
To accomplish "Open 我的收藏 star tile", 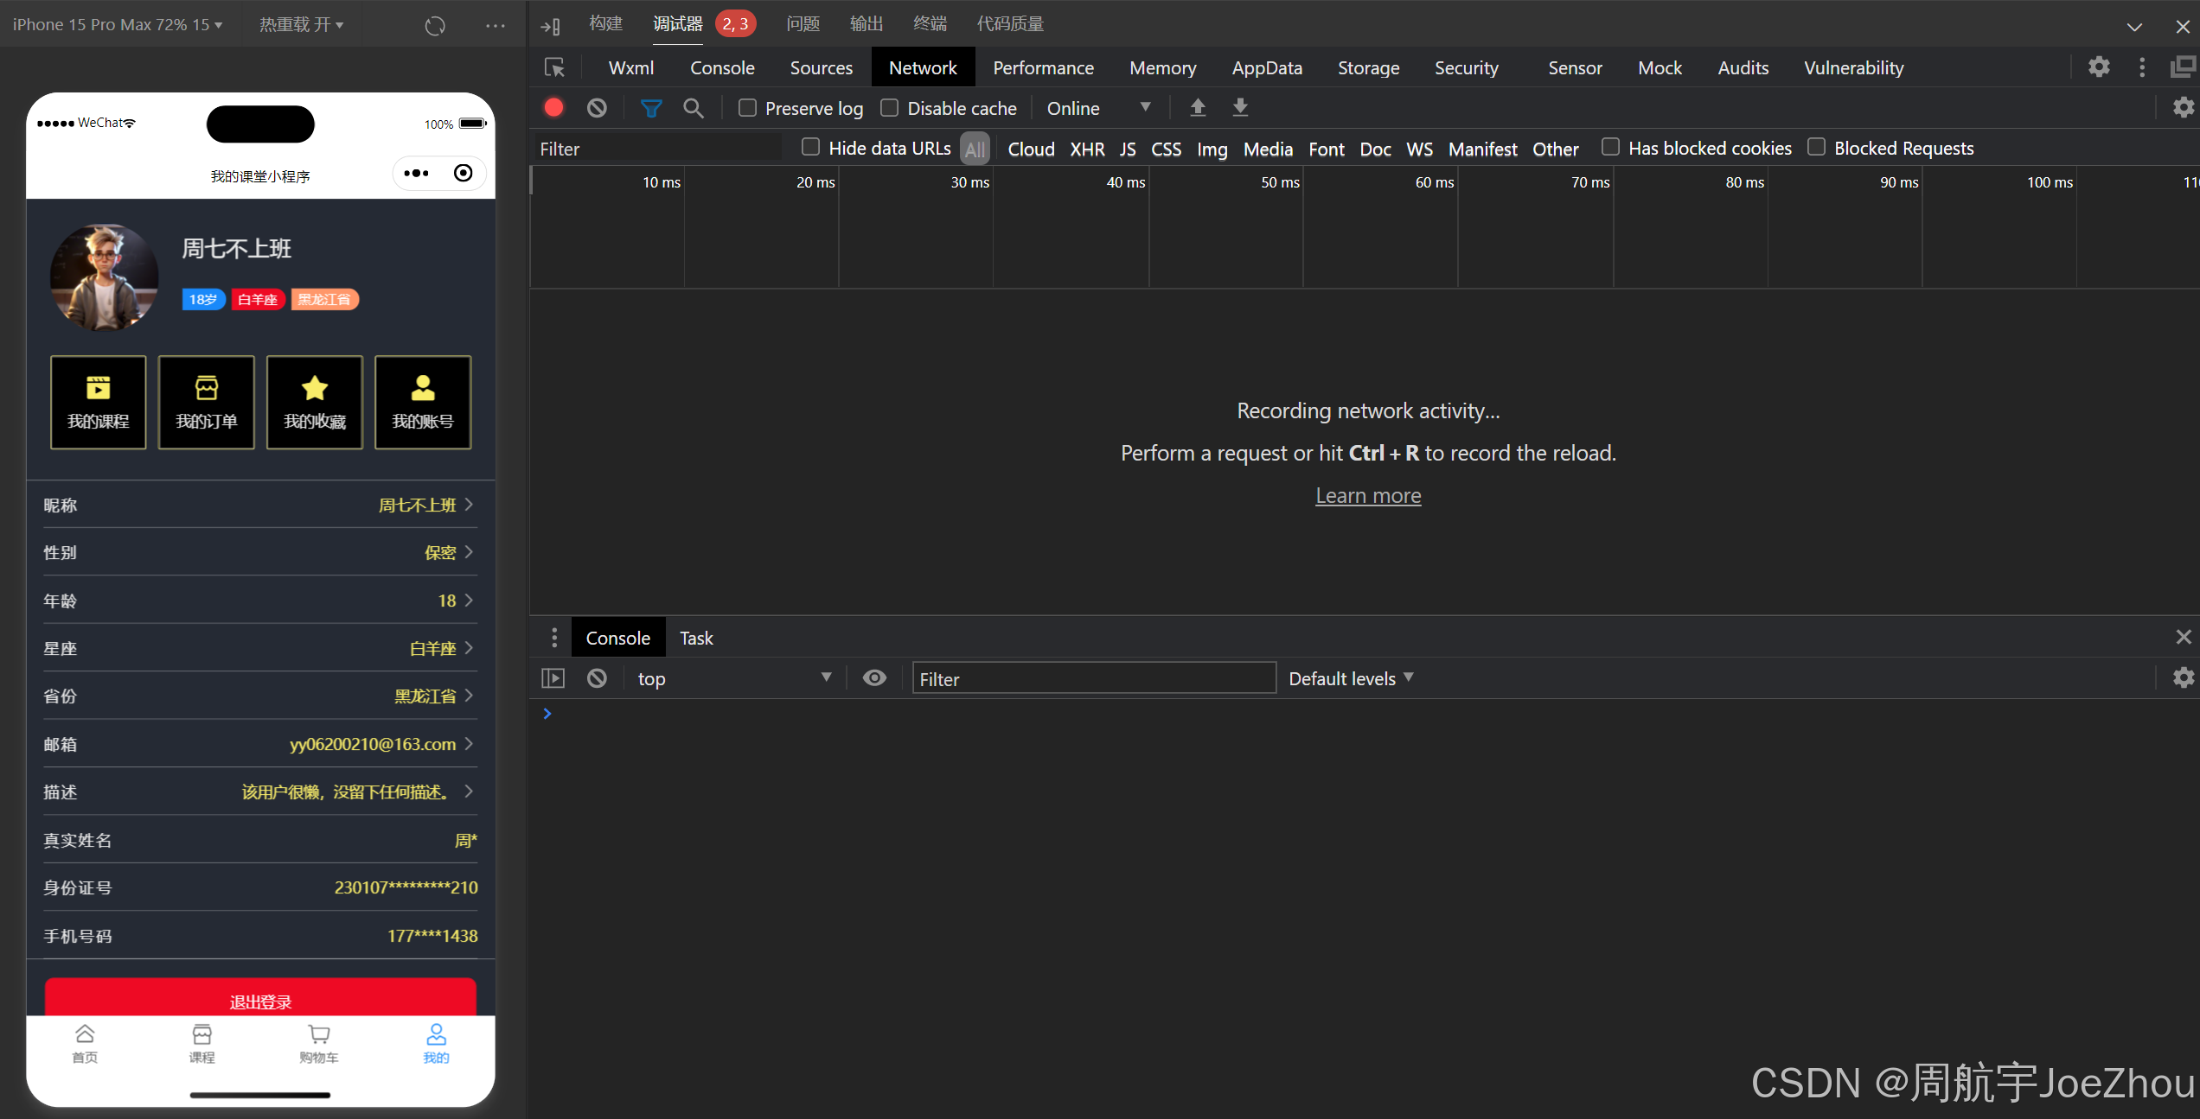I will tap(315, 403).
